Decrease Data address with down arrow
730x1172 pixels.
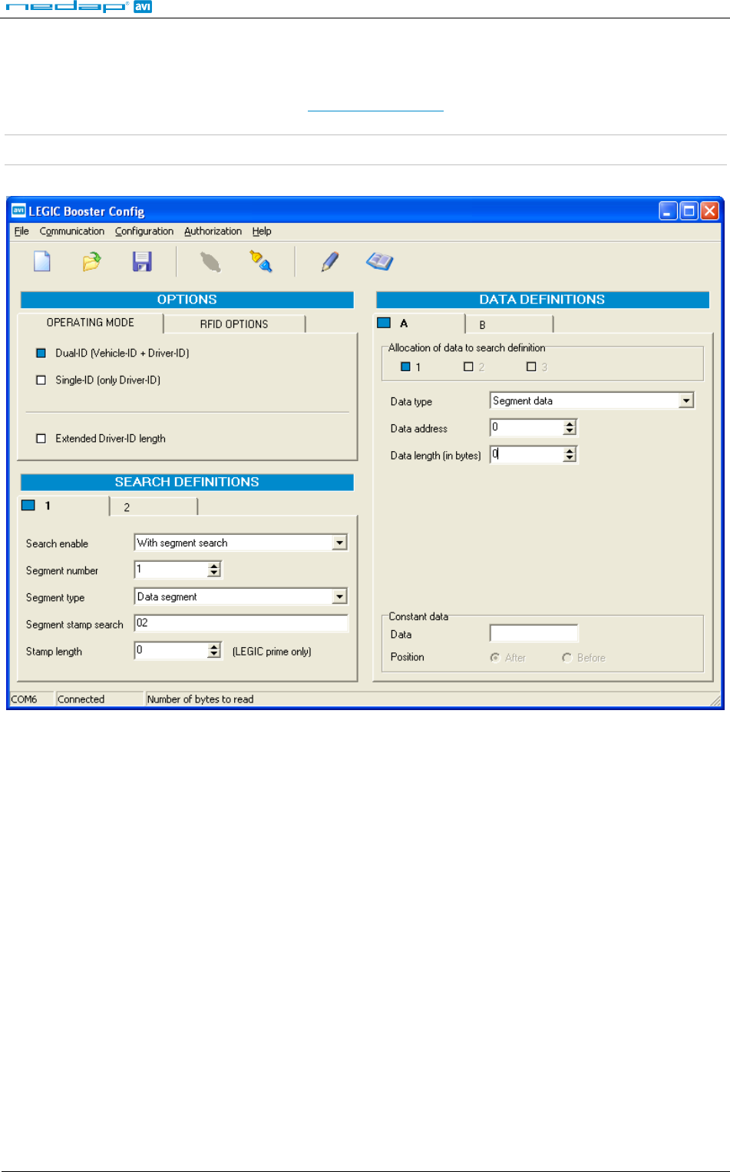(570, 432)
